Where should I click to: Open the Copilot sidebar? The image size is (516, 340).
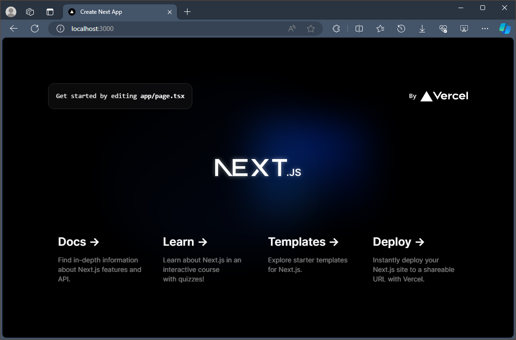click(x=505, y=29)
